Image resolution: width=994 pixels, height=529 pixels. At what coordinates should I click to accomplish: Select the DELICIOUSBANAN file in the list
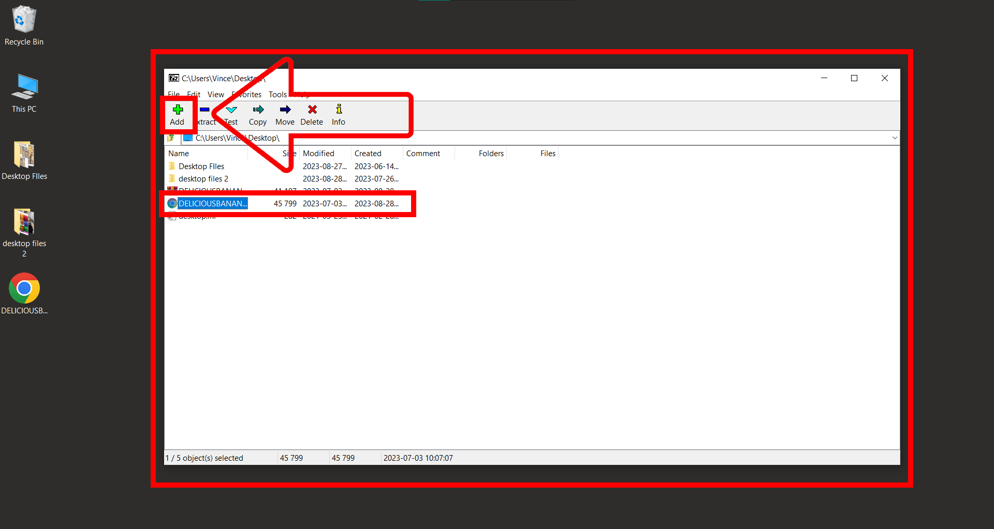212,203
